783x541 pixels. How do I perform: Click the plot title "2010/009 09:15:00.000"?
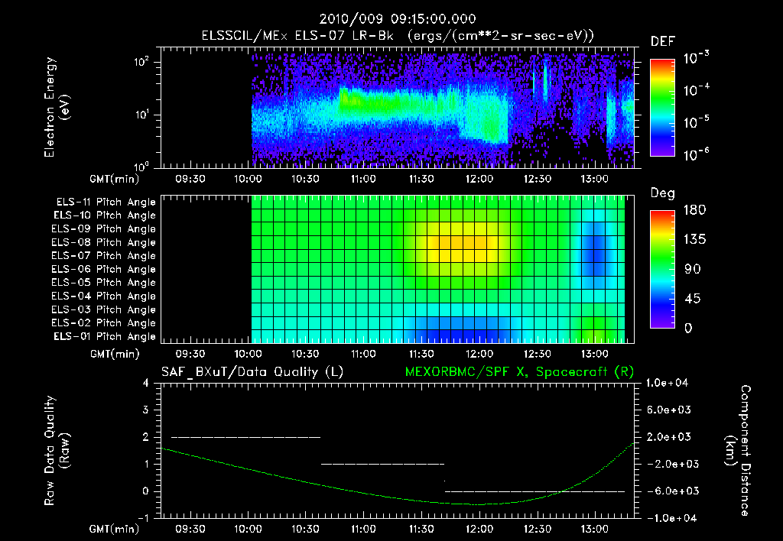tap(398, 19)
